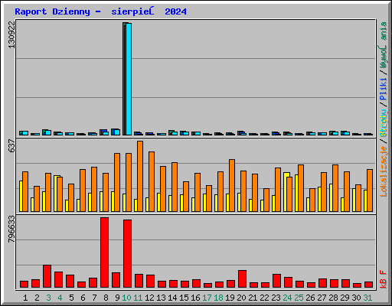Select the day 17 axis label
This screenshot has width=392, height=306.
pyautogui.click(x=207, y=298)
